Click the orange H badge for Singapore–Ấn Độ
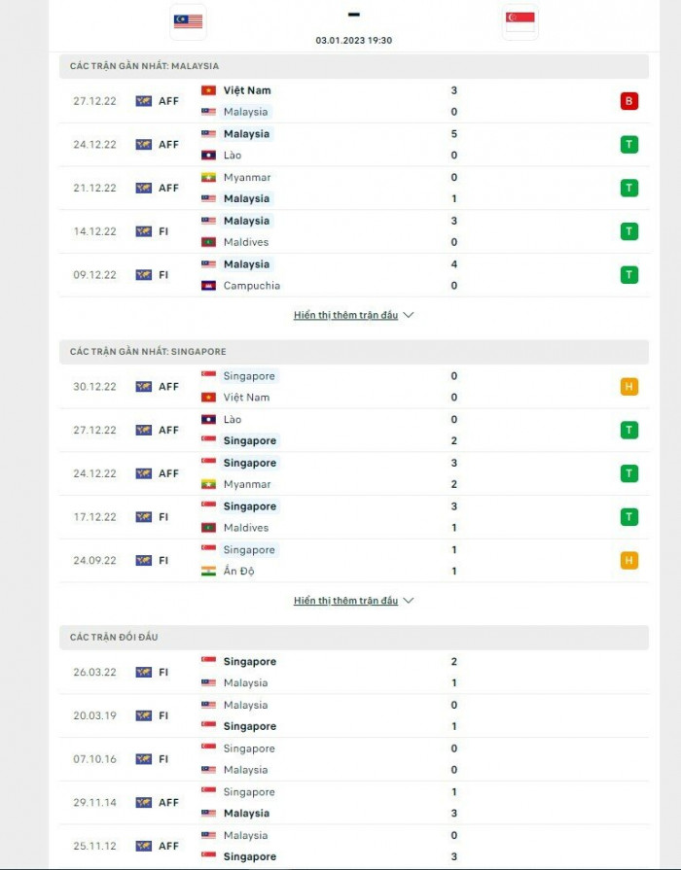681x870 pixels. (x=628, y=561)
